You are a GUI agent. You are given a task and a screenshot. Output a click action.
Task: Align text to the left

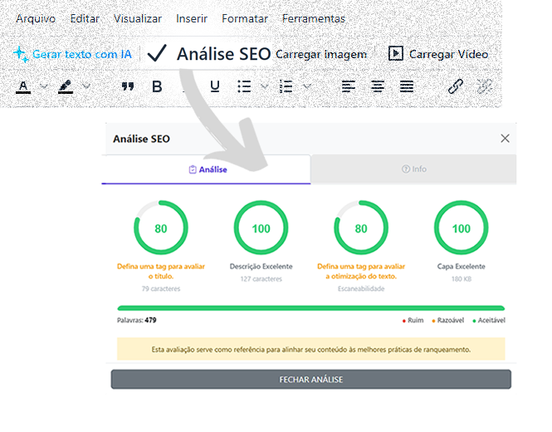(x=349, y=86)
